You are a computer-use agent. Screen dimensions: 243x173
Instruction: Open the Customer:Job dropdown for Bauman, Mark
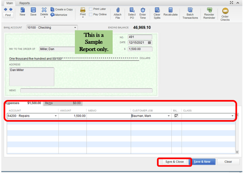(168, 116)
